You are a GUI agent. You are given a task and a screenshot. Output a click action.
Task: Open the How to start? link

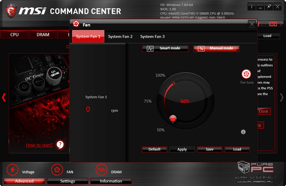tap(39, 145)
